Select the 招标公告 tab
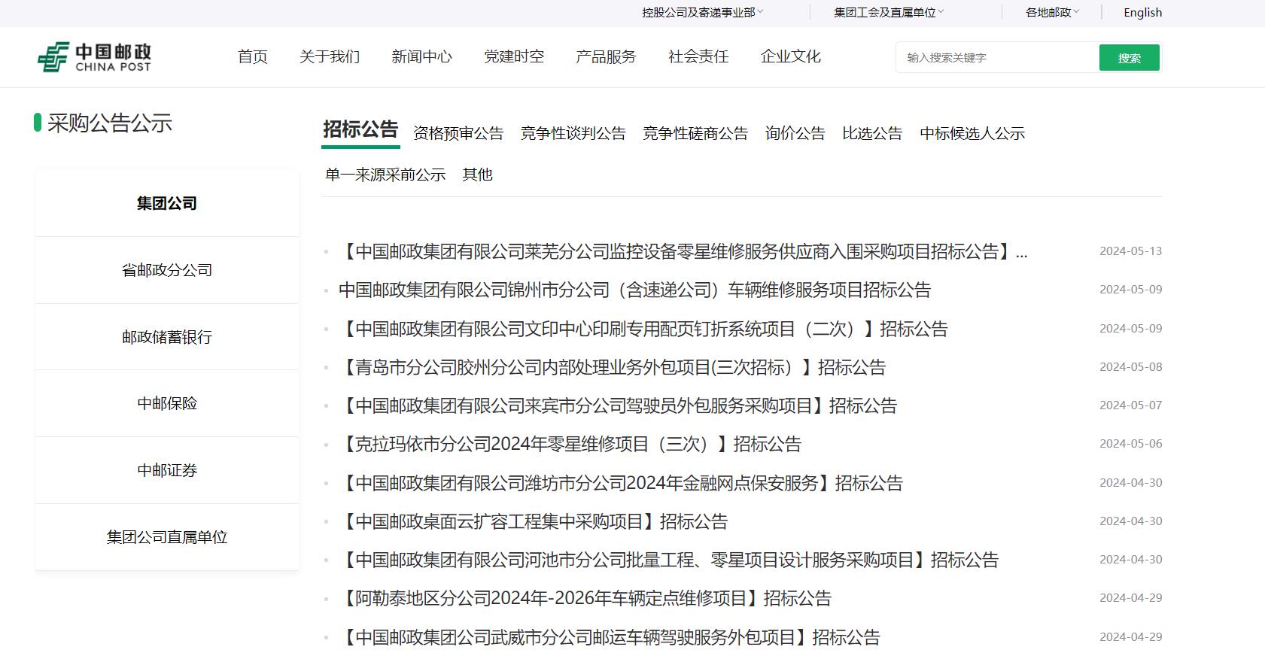This screenshot has width=1265, height=659. pyautogui.click(x=360, y=129)
